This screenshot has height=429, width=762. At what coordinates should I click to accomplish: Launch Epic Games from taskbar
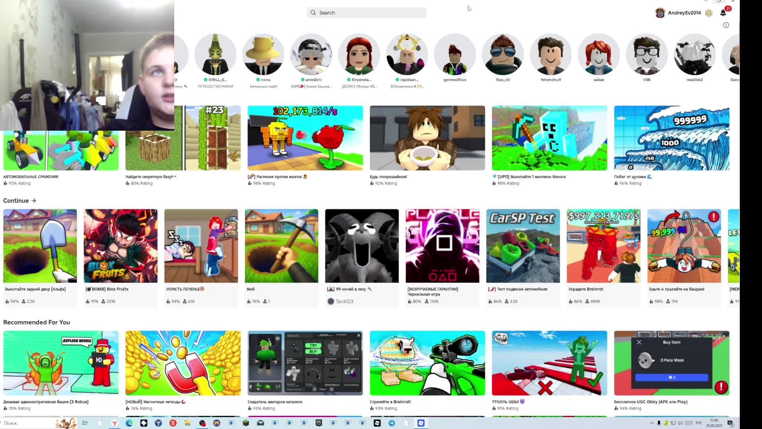(x=319, y=423)
